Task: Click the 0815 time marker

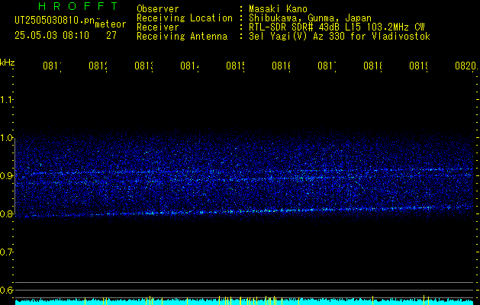Action: pyautogui.click(x=235, y=66)
